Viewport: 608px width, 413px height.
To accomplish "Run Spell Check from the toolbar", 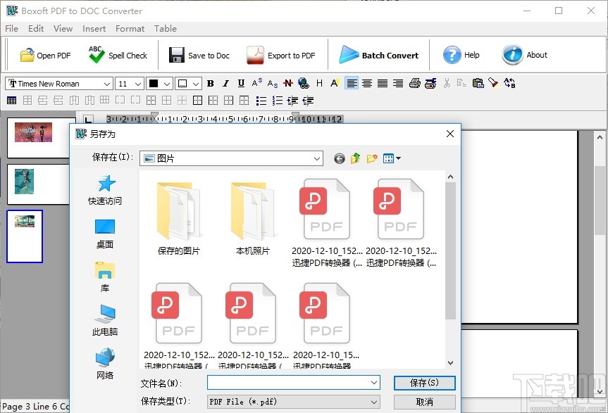I will click(118, 54).
